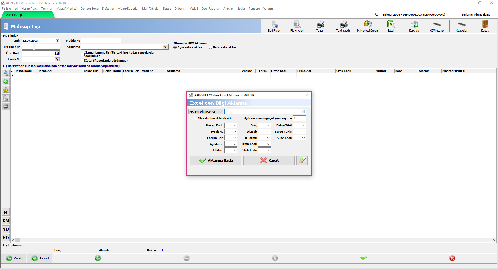Open the KDV Kısayol tool

(437, 26)
